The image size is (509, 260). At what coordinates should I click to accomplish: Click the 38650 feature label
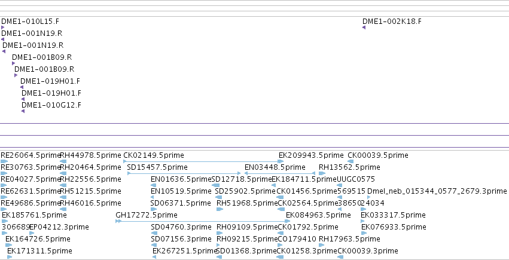point(350,203)
